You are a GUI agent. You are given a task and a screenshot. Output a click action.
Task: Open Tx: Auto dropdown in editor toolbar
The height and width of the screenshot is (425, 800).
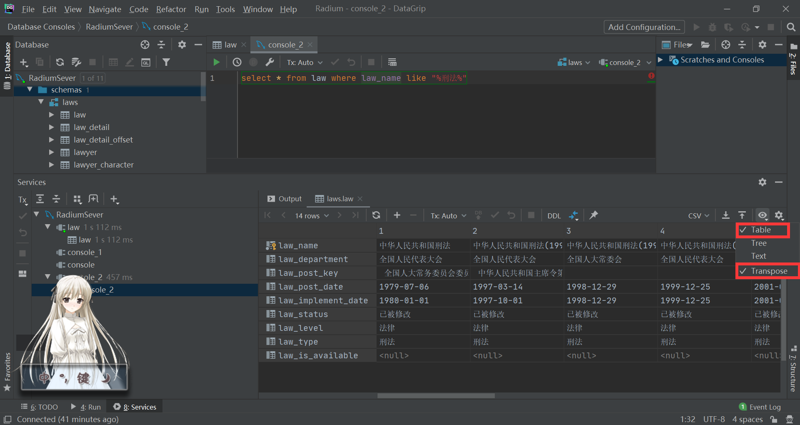point(305,62)
